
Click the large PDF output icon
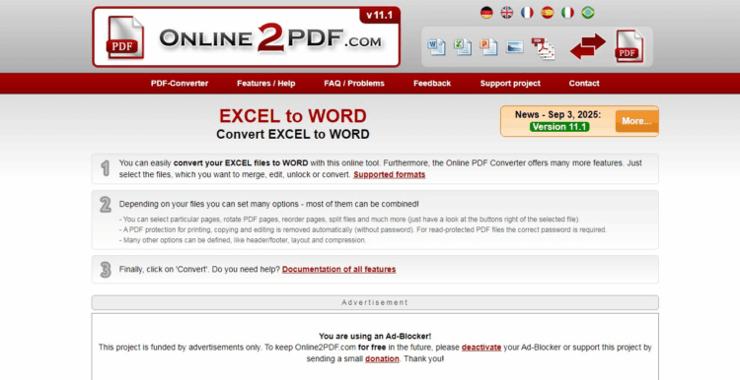pyautogui.click(x=629, y=46)
